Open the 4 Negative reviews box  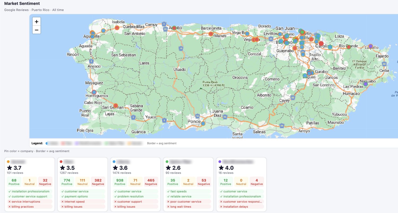tap(257, 182)
